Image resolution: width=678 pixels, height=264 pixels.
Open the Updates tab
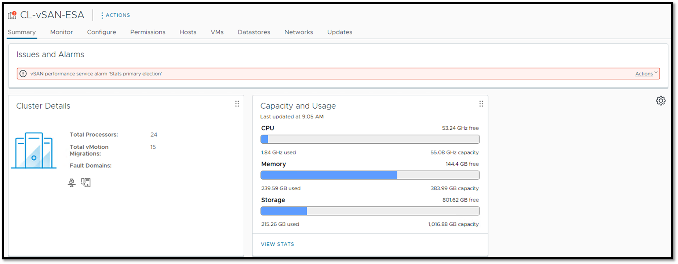point(339,32)
